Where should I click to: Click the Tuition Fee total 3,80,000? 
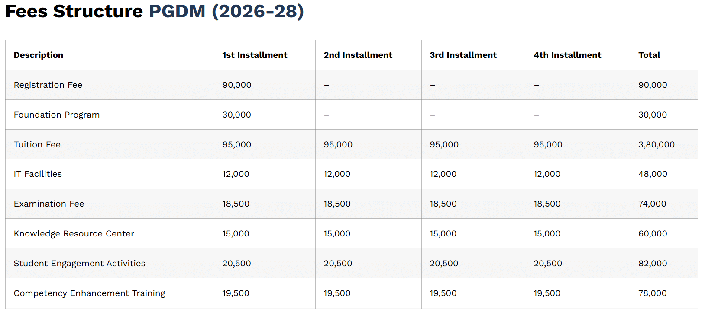pos(656,144)
